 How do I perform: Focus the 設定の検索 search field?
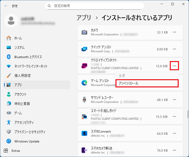(x=94, y=6)
